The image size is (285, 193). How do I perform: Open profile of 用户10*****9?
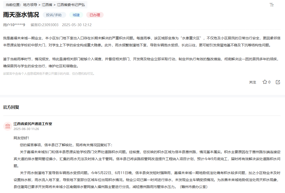point(14,25)
